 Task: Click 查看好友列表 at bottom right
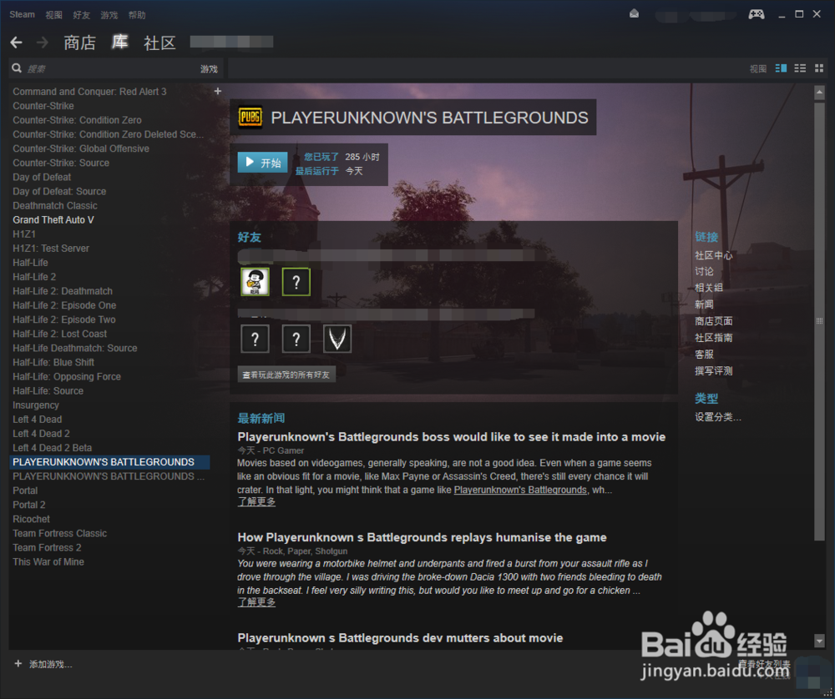point(764,664)
